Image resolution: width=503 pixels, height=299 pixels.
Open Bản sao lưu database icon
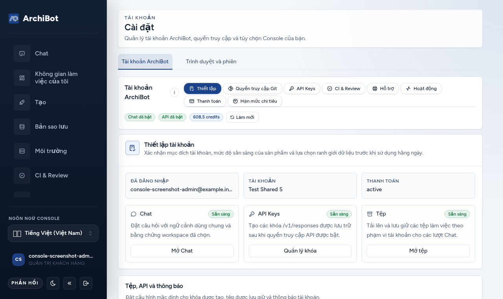click(x=22, y=127)
